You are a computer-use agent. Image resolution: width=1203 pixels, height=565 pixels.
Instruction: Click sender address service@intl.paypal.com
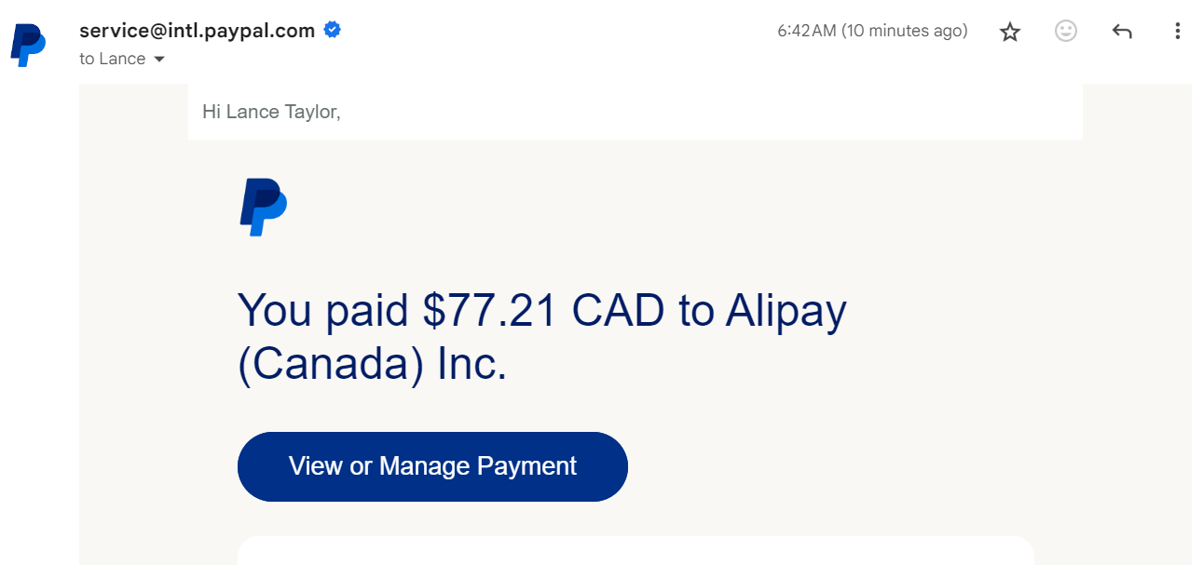pos(197,30)
